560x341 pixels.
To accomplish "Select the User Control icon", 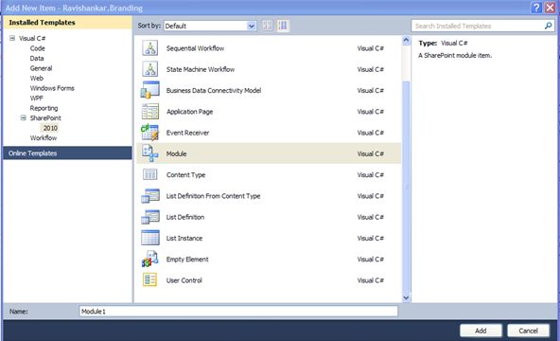I will click(x=150, y=279).
